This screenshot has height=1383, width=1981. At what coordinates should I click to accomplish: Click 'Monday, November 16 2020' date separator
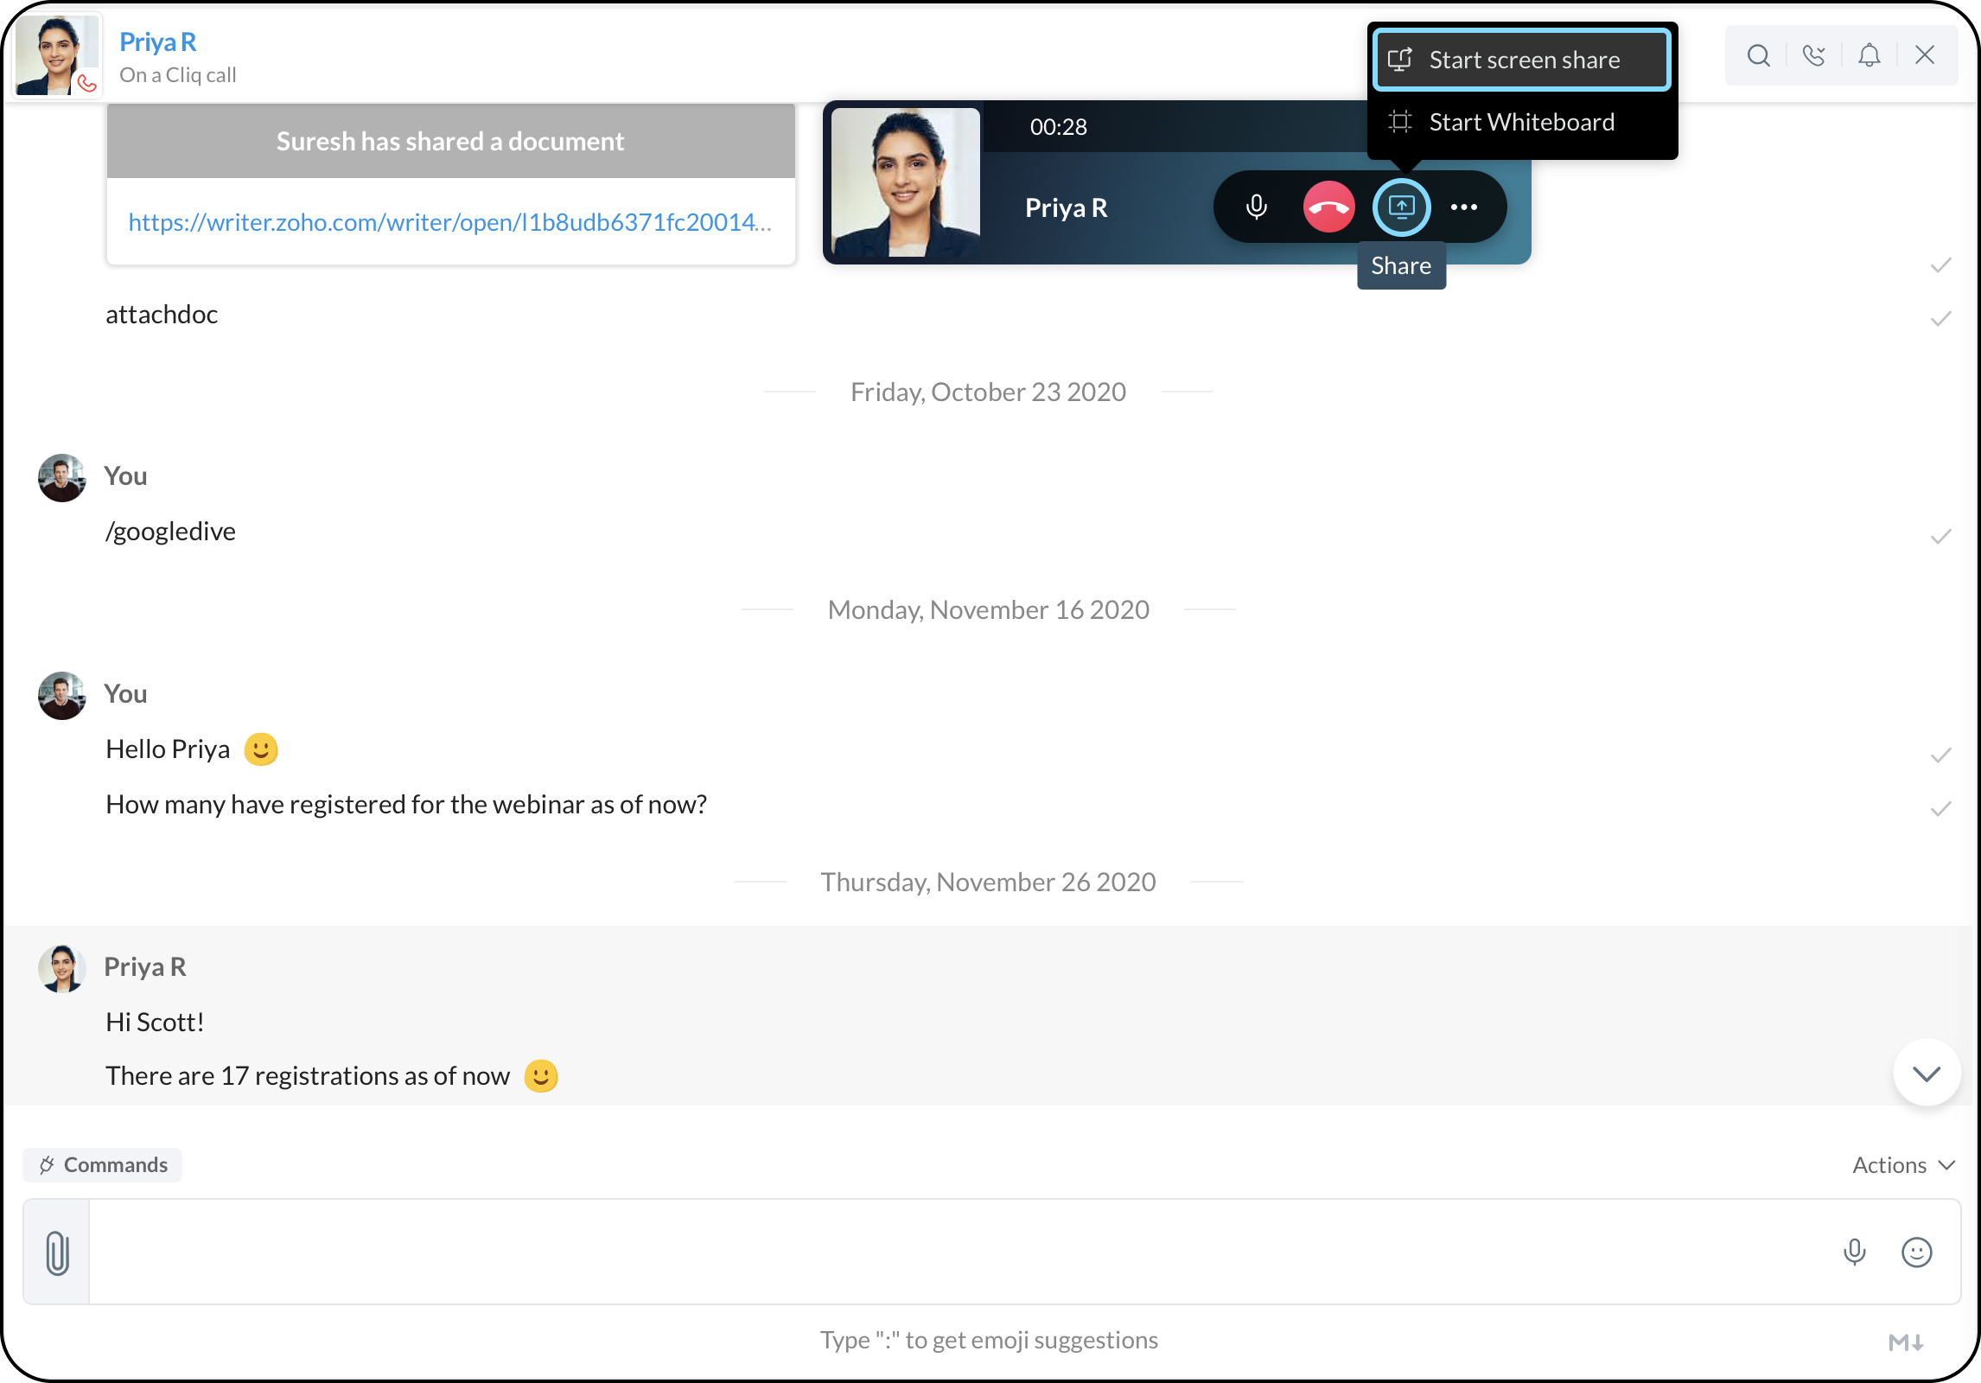[988, 609]
